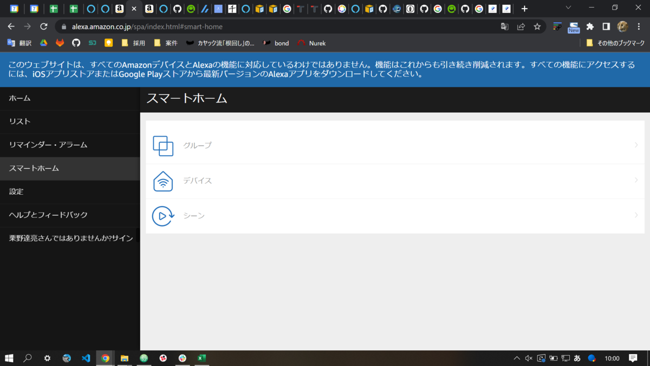The height and width of the screenshot is (366, 650).
Task: Open the デバイス row label
Action: [197, 181]
